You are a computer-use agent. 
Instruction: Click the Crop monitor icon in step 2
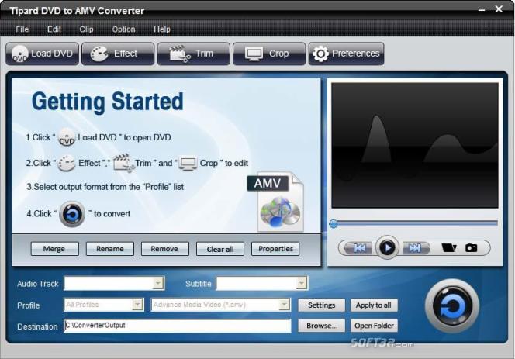pyautogui.click(x=188, y=164)
